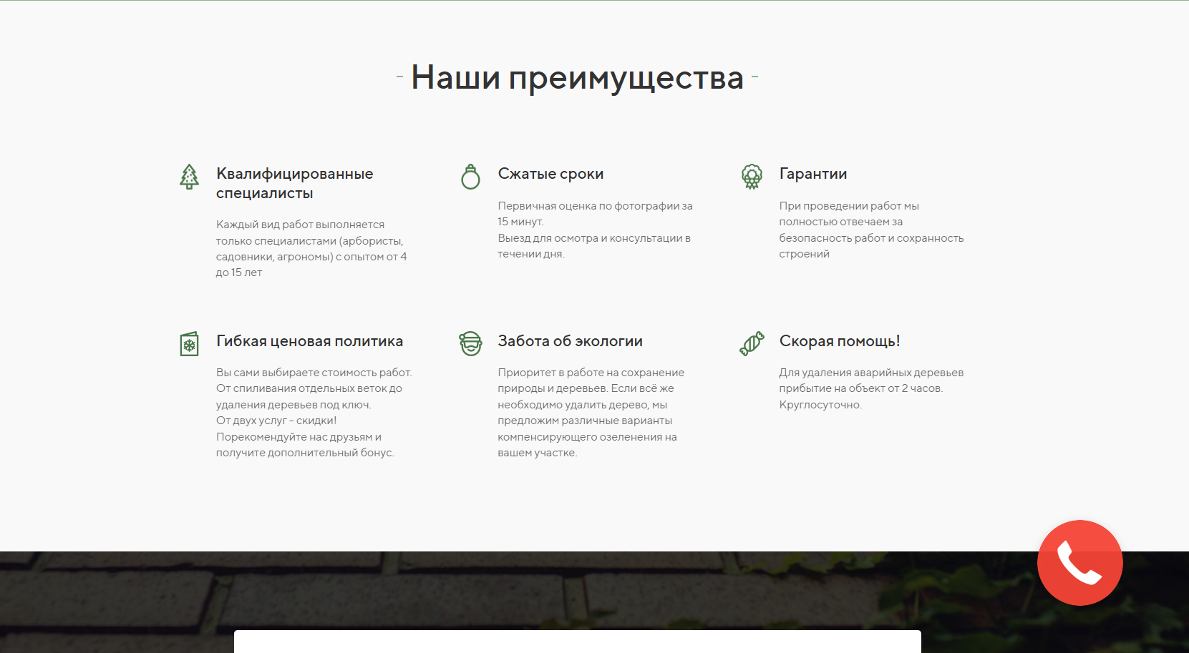Click the Забота об экологии title
Screen dimensions: 1189x653
570,341
